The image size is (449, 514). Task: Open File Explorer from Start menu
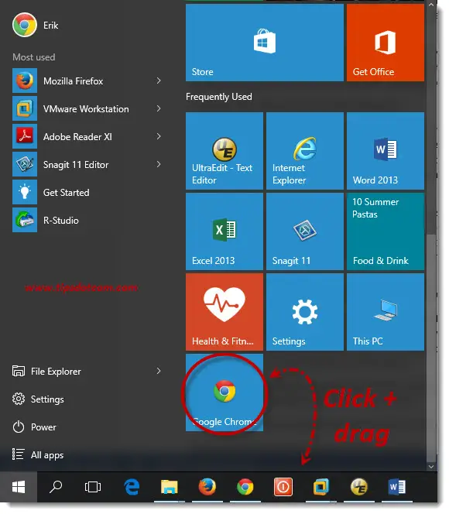point(46,372)
